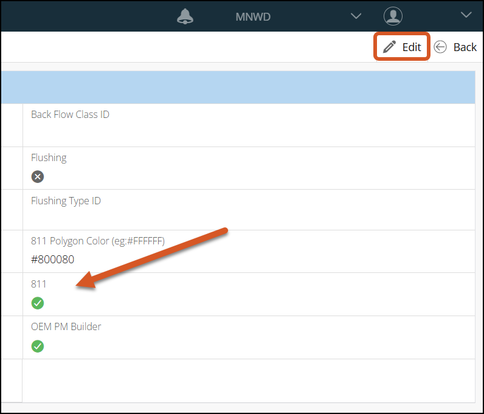Click the gray X icon under Flushing
The width and height of the screenshot is (484, 414).
tap(38, 177)
